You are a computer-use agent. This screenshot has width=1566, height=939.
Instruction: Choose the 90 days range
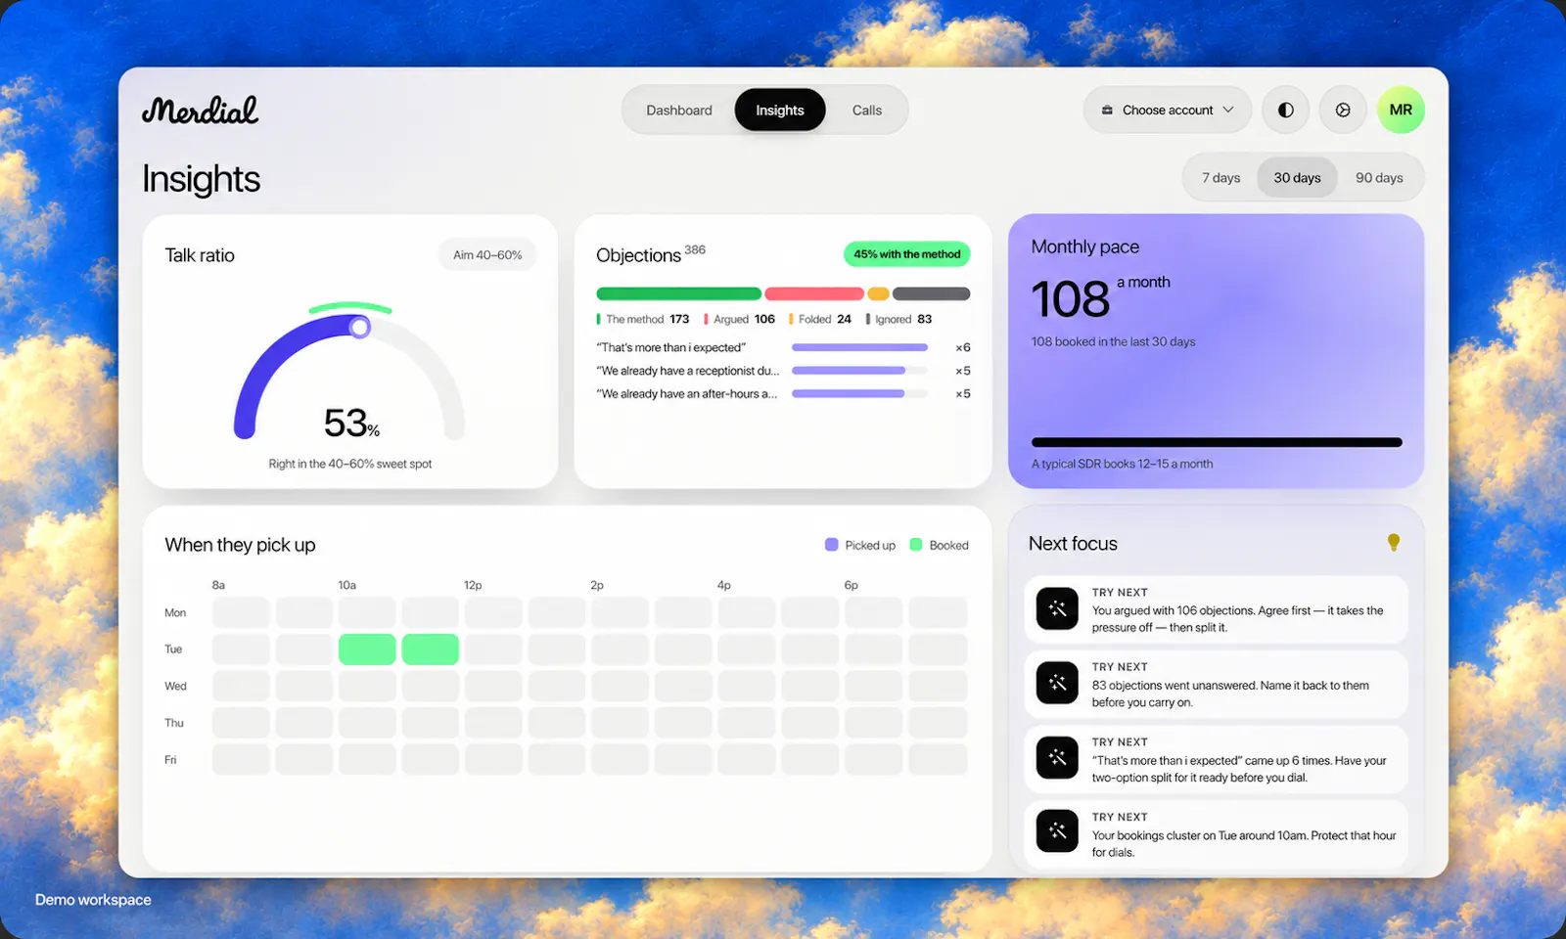point(1379,178)
